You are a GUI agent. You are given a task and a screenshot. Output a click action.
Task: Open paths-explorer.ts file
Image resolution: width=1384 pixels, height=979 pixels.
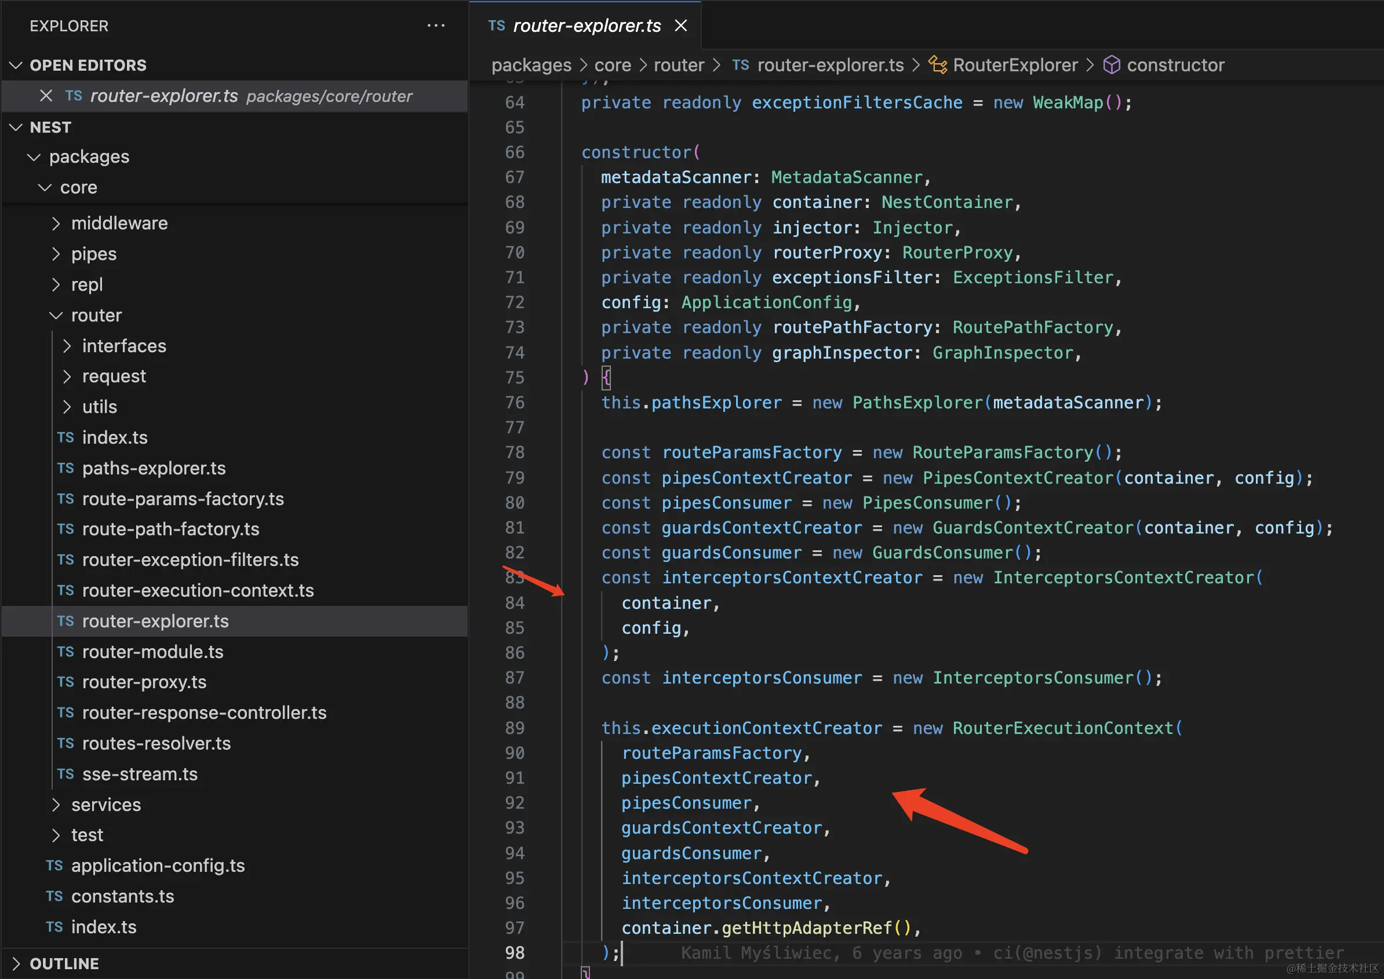point(154,468)
